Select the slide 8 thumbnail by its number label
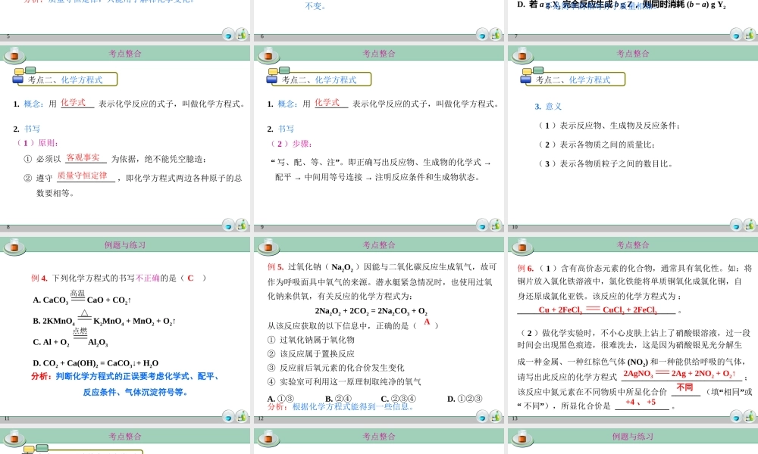Viewport: 758px width, 454px height. pos(8,227)
